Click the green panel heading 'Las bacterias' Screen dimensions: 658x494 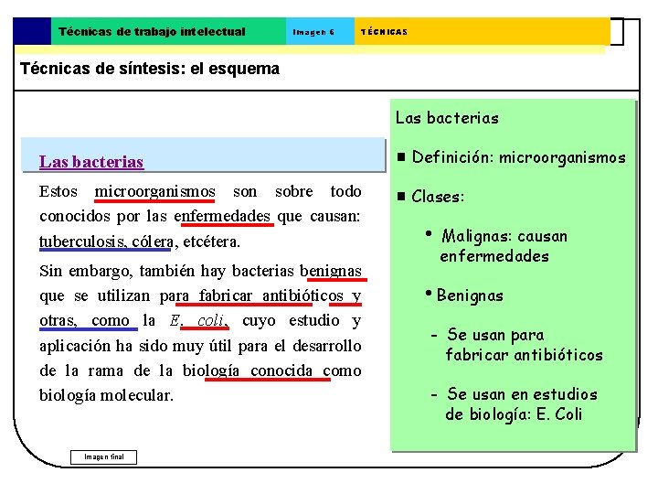point(447,118)
